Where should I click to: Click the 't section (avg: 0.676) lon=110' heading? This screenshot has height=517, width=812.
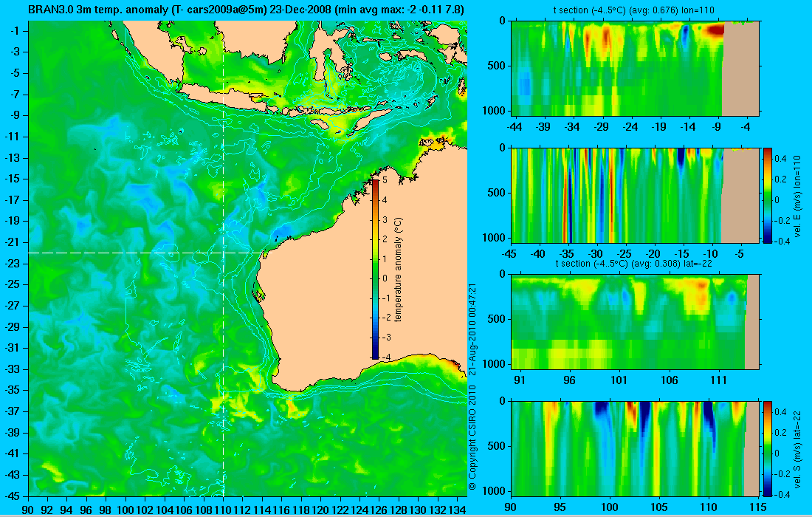point(634,10)
